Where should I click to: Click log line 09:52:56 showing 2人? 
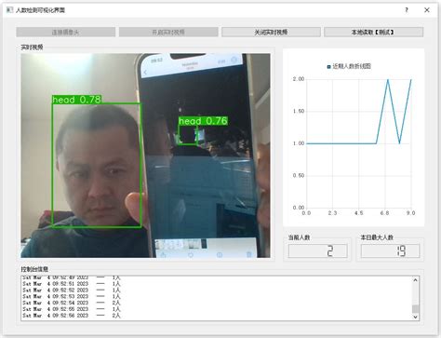pos(72,316)
